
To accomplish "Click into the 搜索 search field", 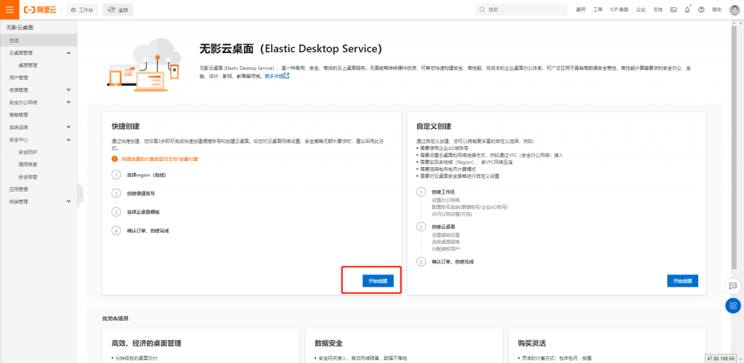I will coord(521,9).
